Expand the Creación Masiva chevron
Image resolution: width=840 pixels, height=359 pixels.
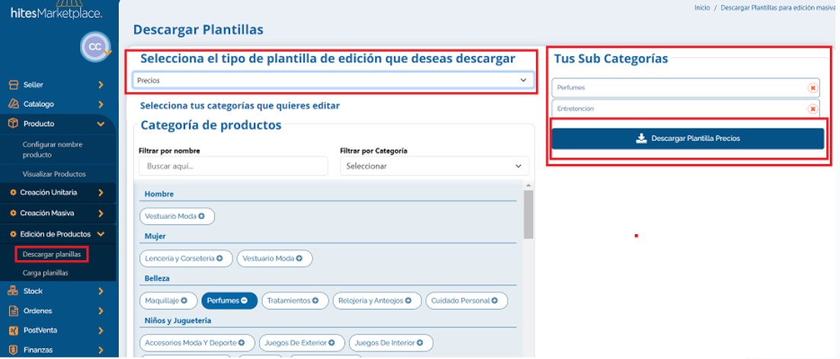click(x=101, y=213)
